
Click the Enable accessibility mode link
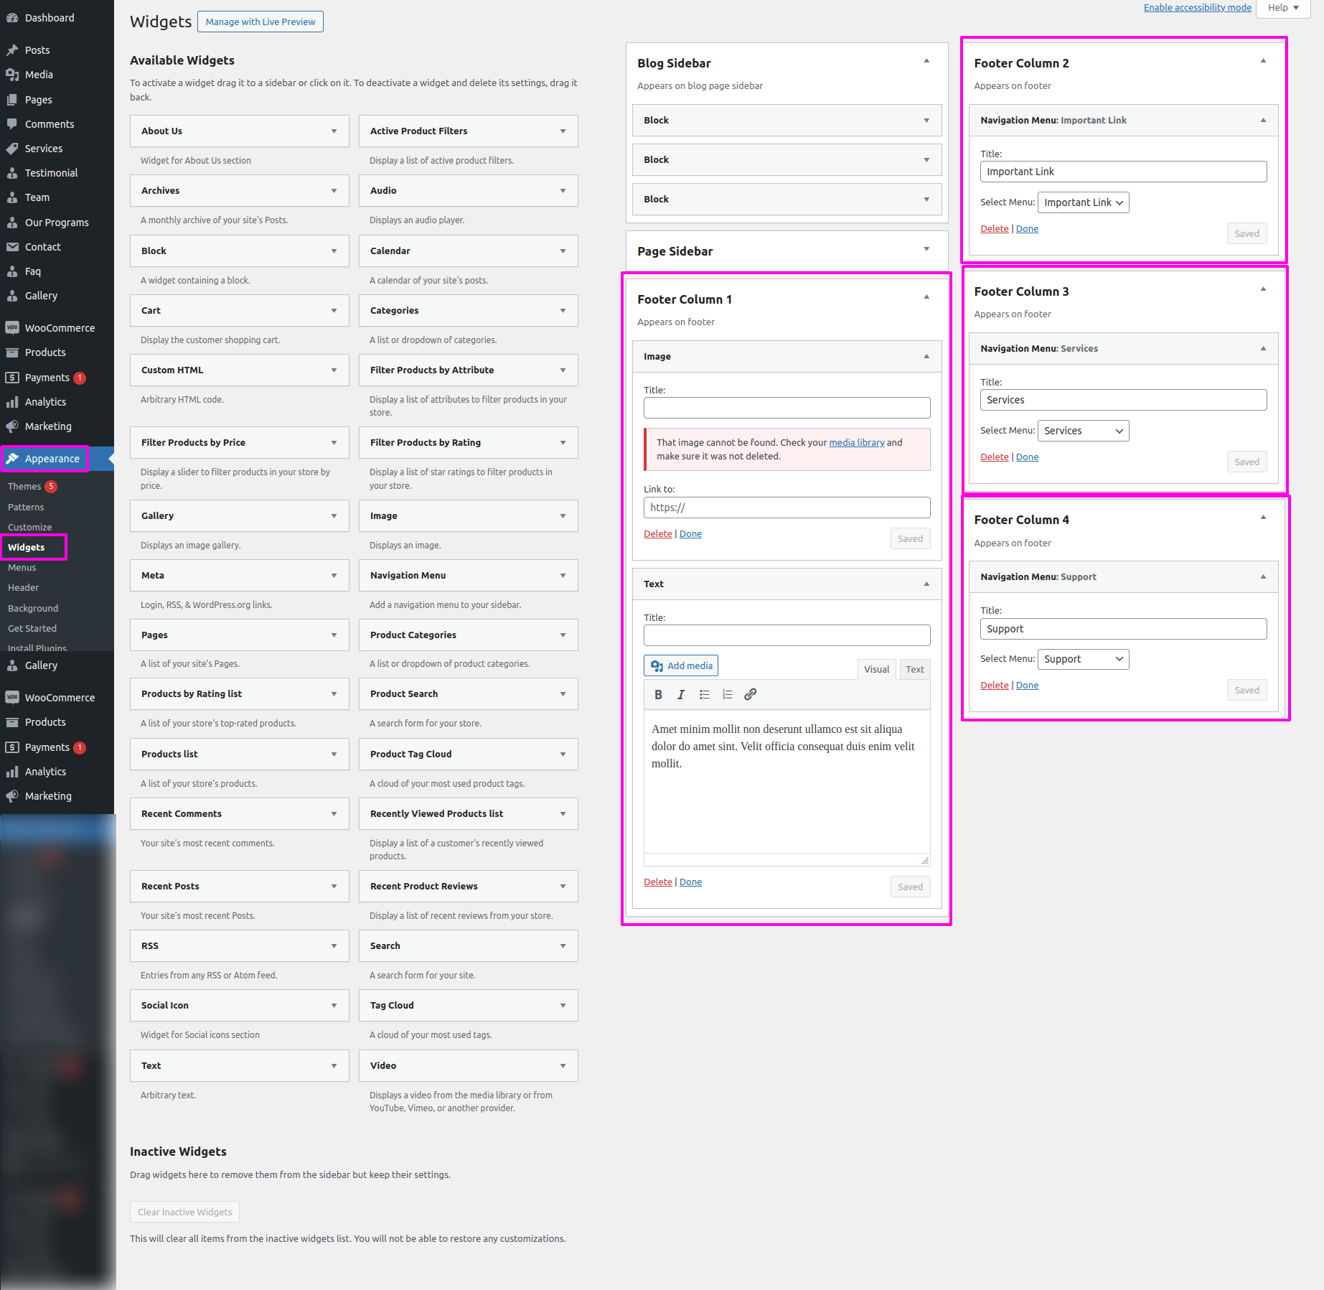1197,8
